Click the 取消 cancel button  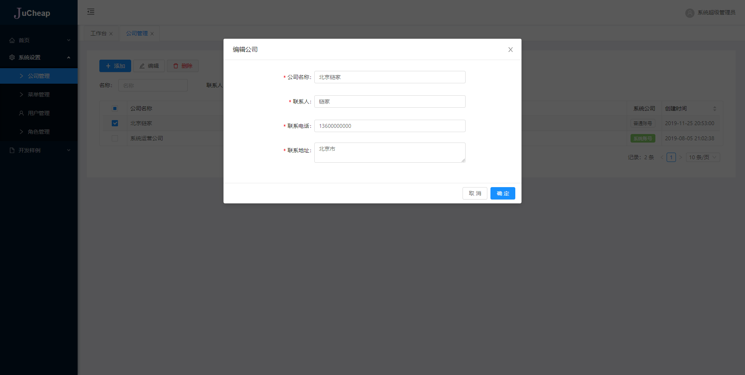click(475, 193)
